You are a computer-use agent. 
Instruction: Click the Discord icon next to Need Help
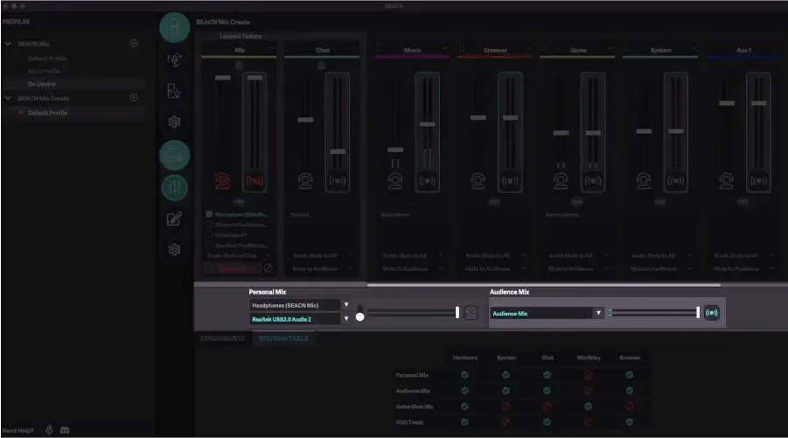coord(65,430)
